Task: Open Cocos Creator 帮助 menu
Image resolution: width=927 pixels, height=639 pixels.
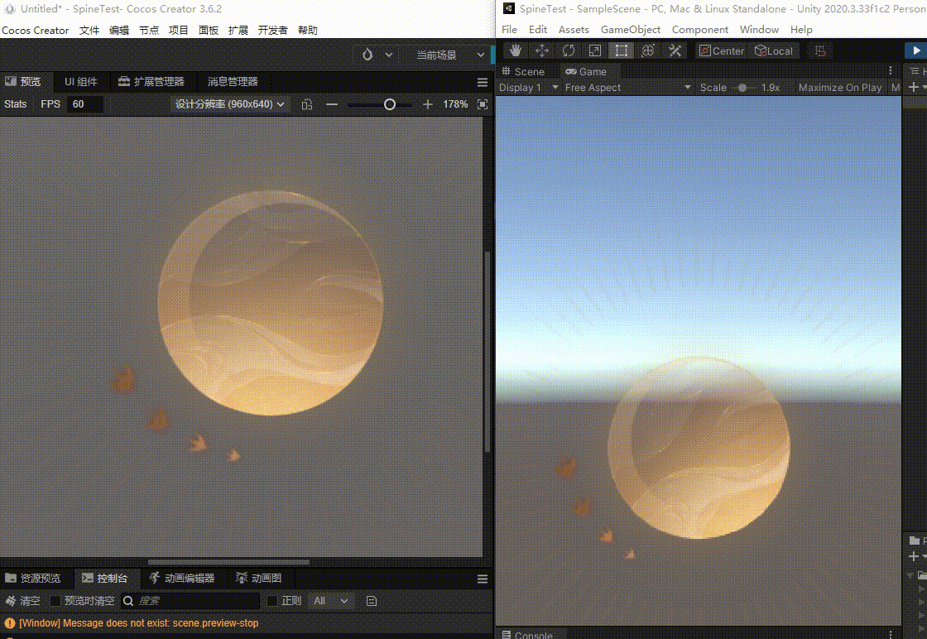Action: (x=307, y=30)
